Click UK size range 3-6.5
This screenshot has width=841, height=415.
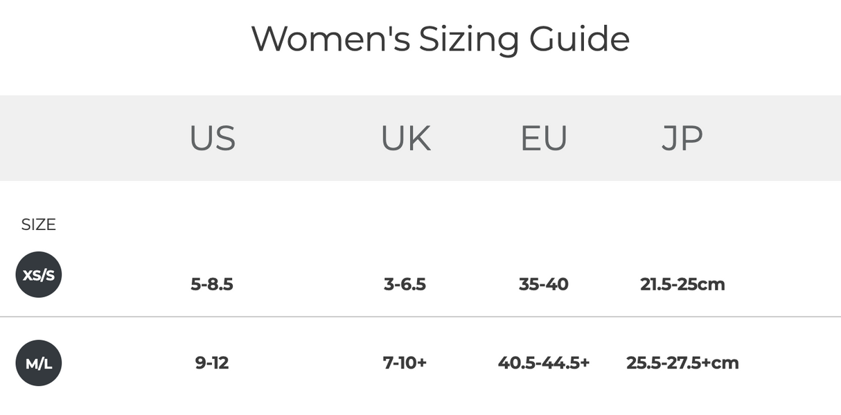405,284
